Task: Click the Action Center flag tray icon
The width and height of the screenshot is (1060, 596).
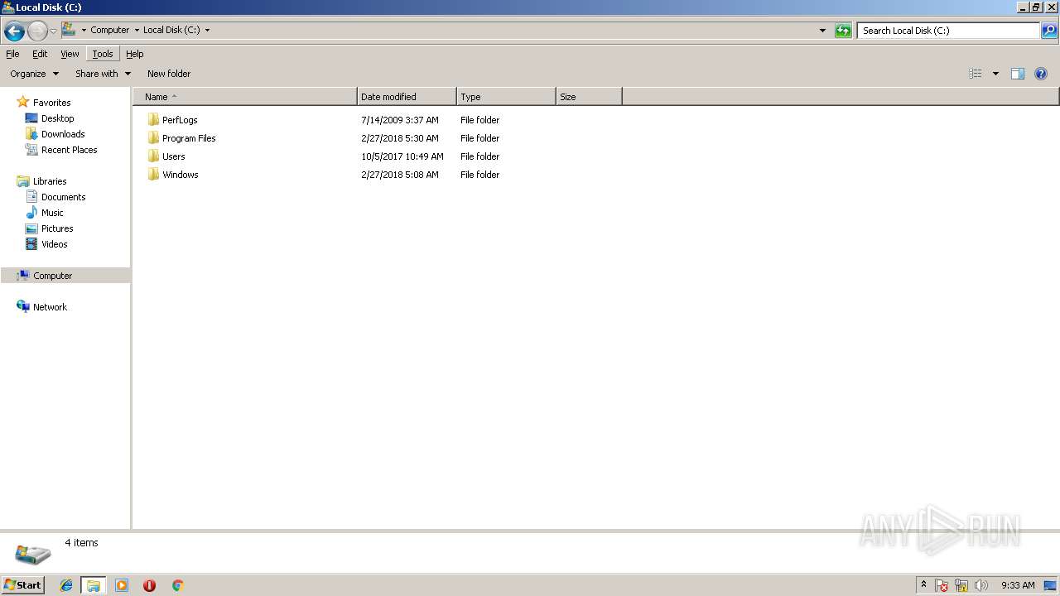Action: click(x=942, y=585)
